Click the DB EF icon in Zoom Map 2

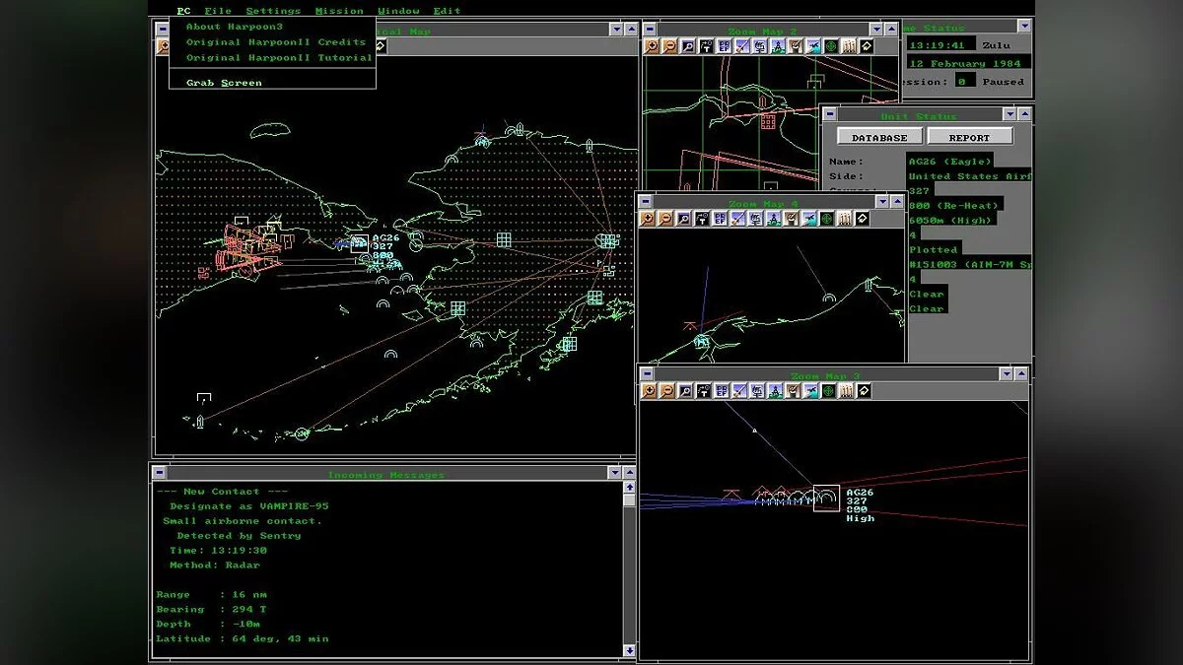(724, 46)
